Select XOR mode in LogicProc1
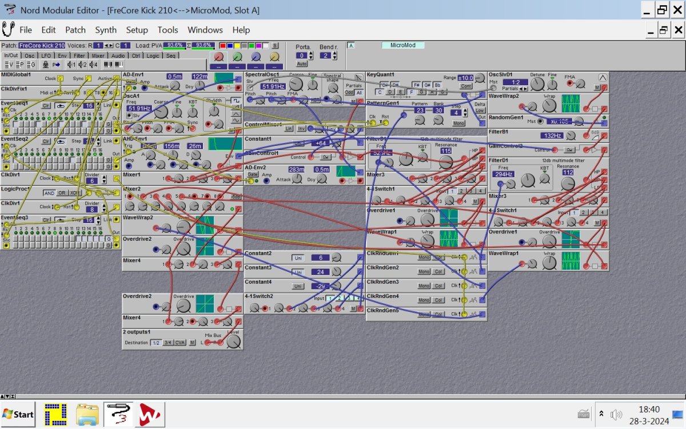 pyautogui.click(x=75, y=193)
